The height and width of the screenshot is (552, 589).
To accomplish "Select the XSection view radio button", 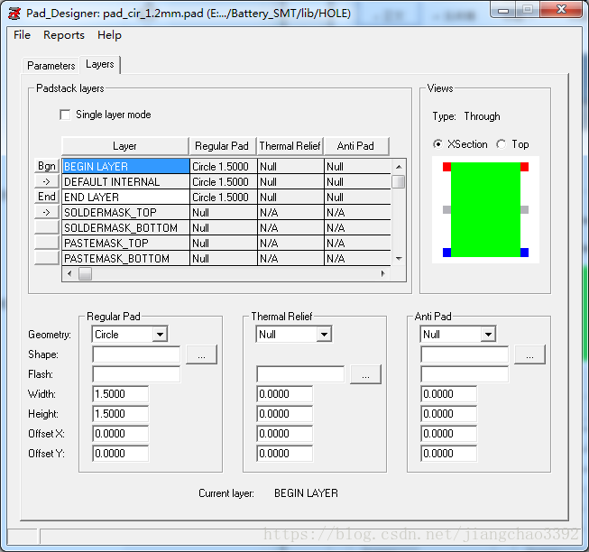I will coord(438,144).
